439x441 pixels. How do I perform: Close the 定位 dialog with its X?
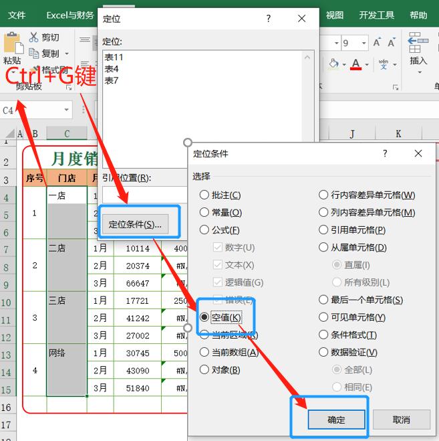click(x=301, y=19)
